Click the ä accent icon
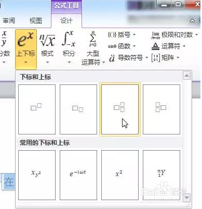 (x=112, y=58)
